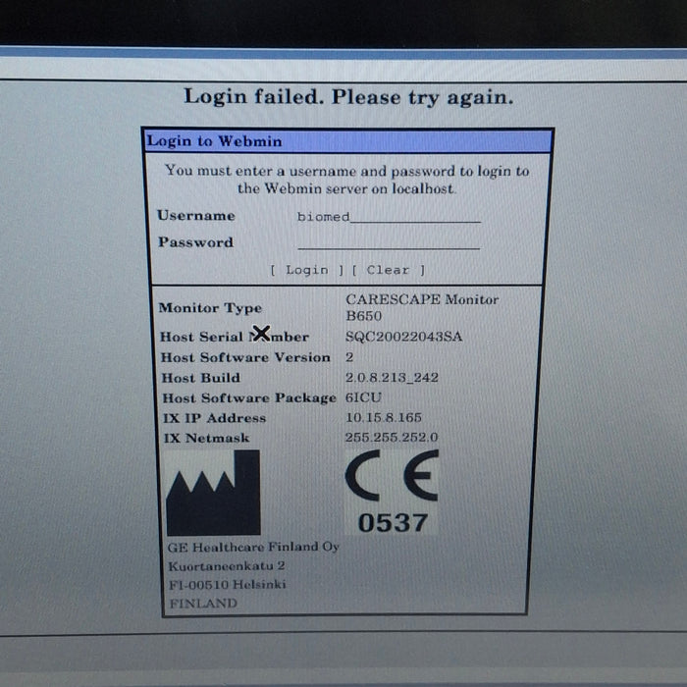Select the IP address 10.15.8.165

click(x=384, y=418)
